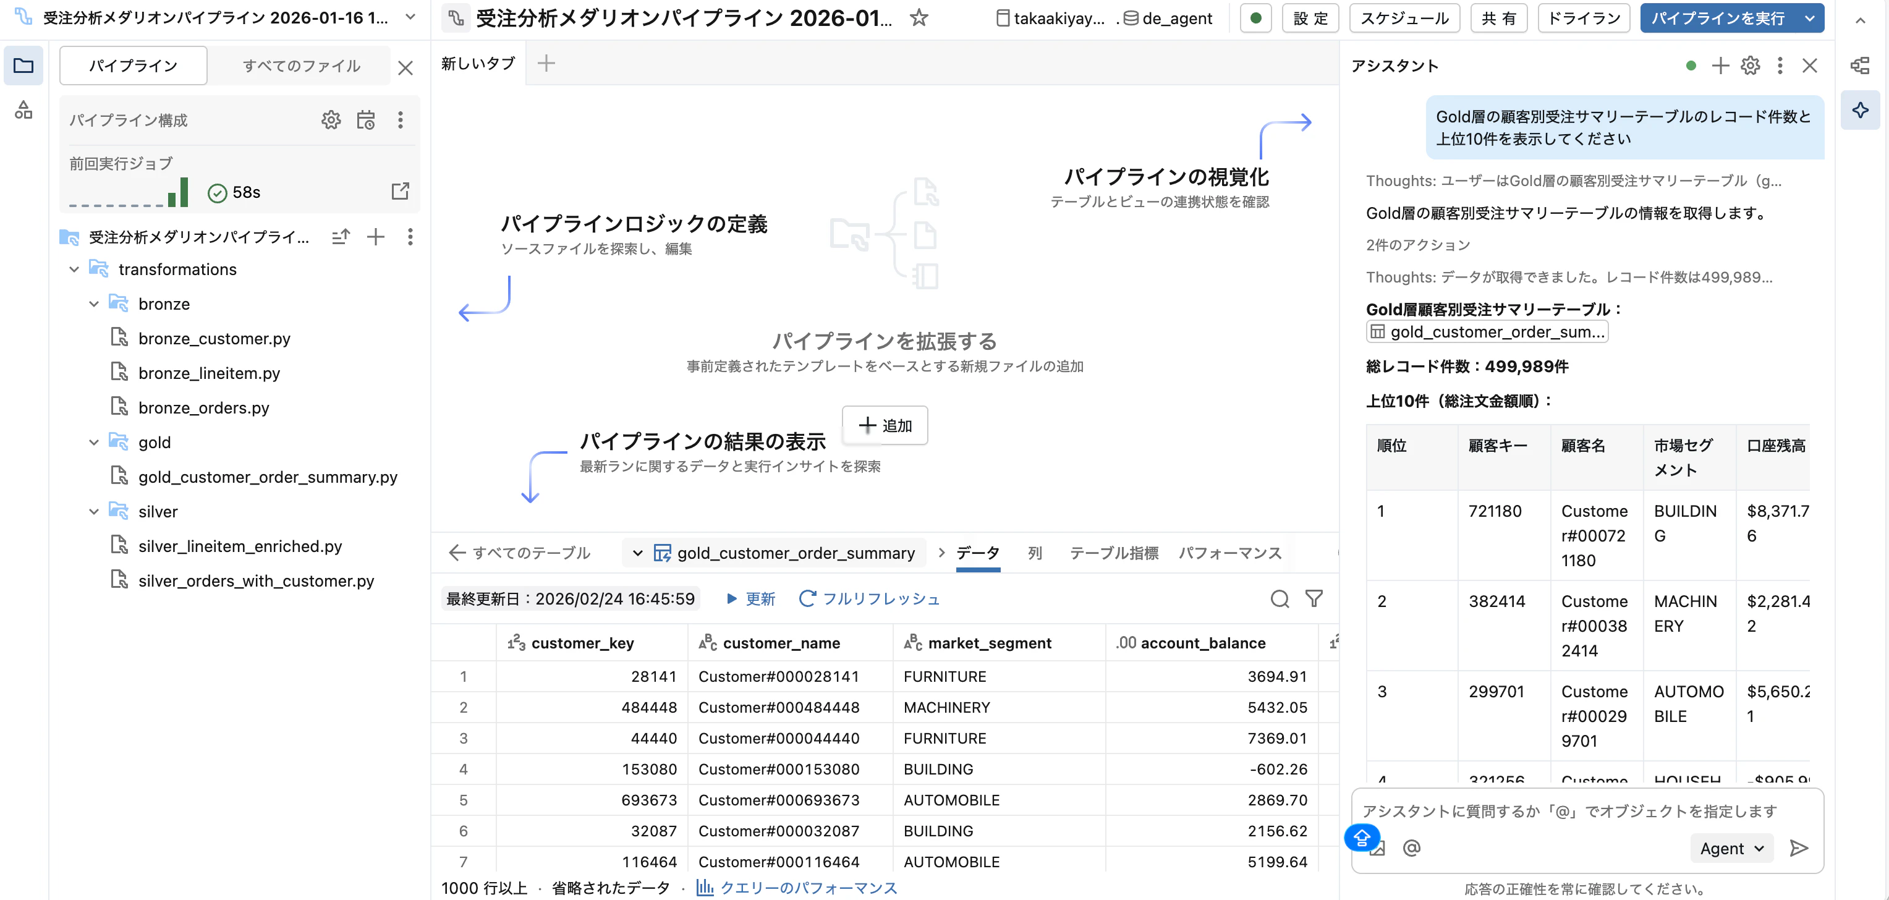Open the pipeline settings gear icon
Screen dimensions: 1889x900
331,119
